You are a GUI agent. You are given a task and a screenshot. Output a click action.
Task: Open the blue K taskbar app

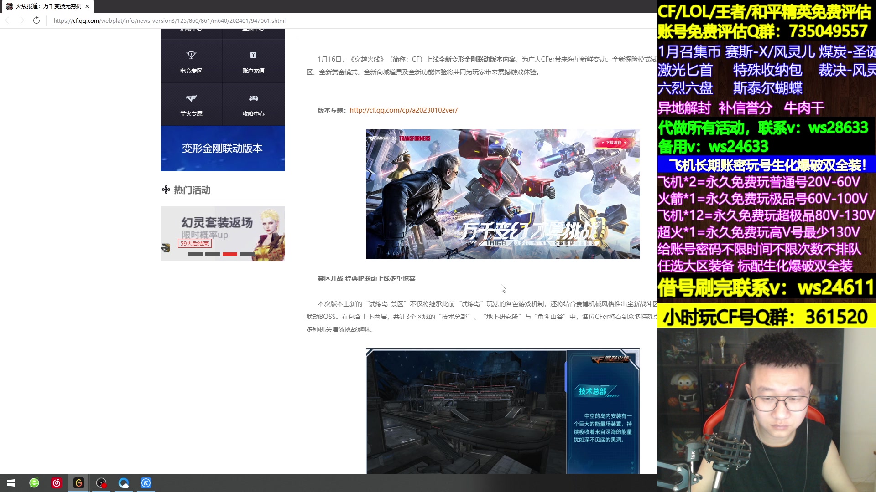tap(146, 483)
